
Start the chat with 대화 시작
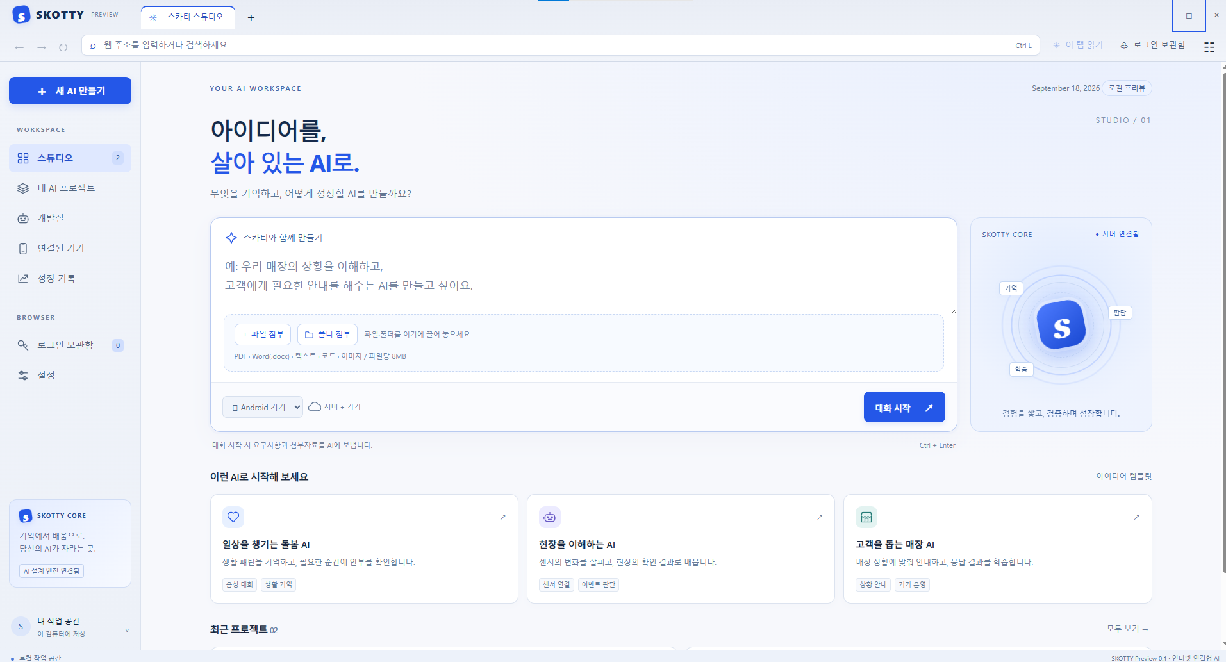[904, 408]
